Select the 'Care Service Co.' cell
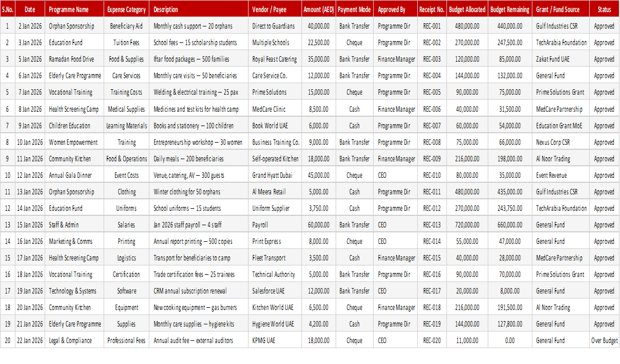Image resolution: width=620 pixels, height=364 pixels. tap(275, 75)
